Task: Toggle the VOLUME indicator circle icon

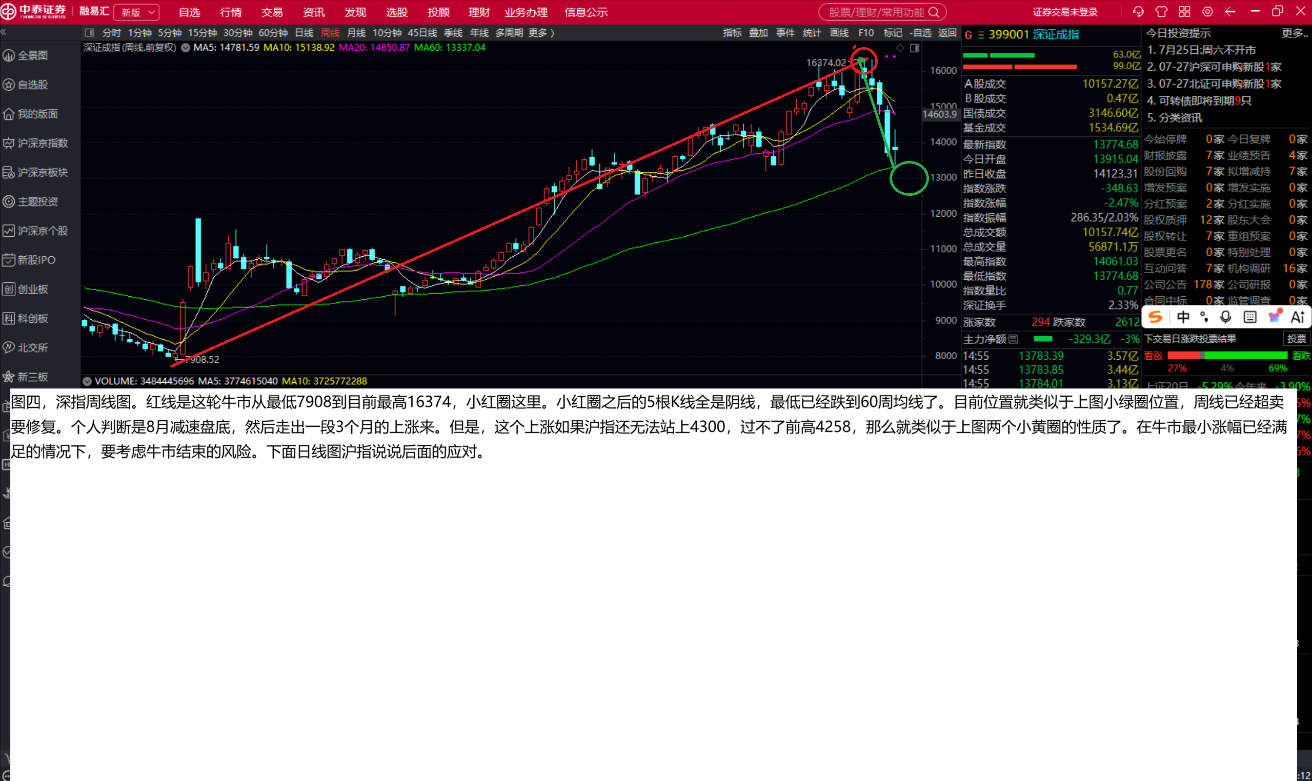Action: point(87,381)
